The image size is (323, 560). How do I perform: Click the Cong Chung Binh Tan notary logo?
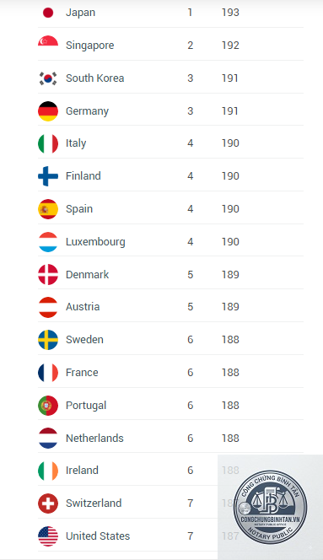(x=270, y=506)
